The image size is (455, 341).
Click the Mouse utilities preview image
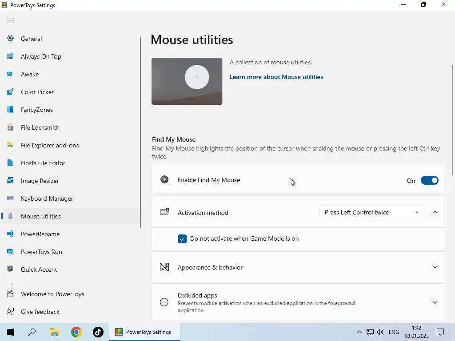point(187,81)
